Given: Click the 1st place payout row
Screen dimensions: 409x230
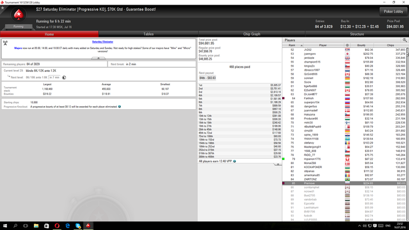Looking at the screenshot, I should click(240, 85).
